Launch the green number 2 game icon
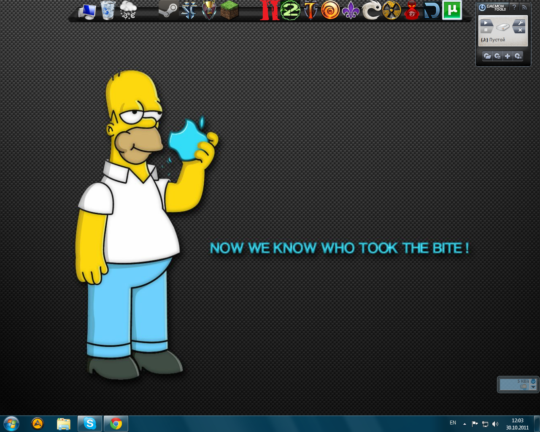The width and height of the screenshot is (540, 432). (290, 11)
